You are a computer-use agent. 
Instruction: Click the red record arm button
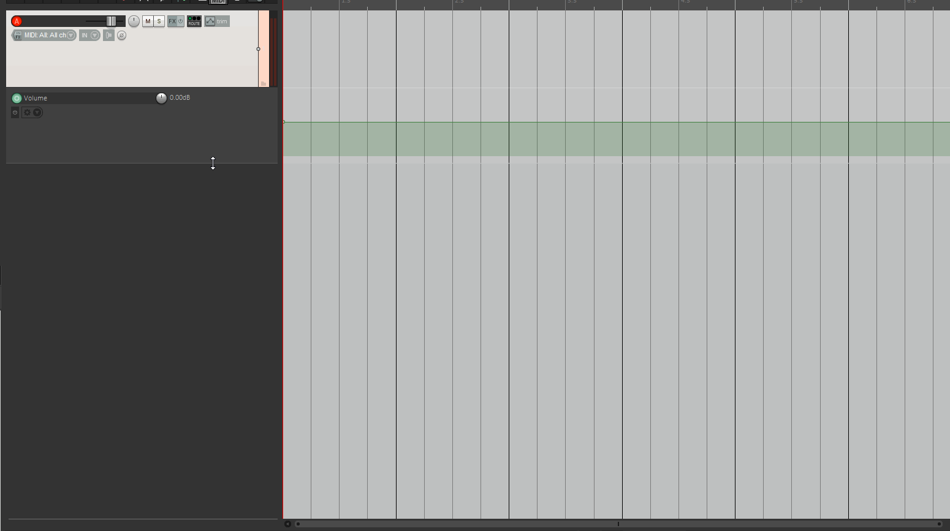click(17, 21)
